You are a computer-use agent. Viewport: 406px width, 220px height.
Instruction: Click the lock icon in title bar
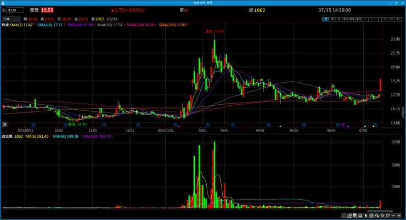(x=3, y=3)
